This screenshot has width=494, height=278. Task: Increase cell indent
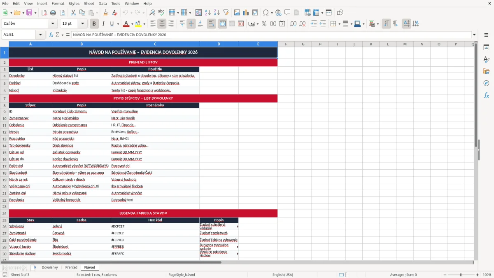(314, 24)
